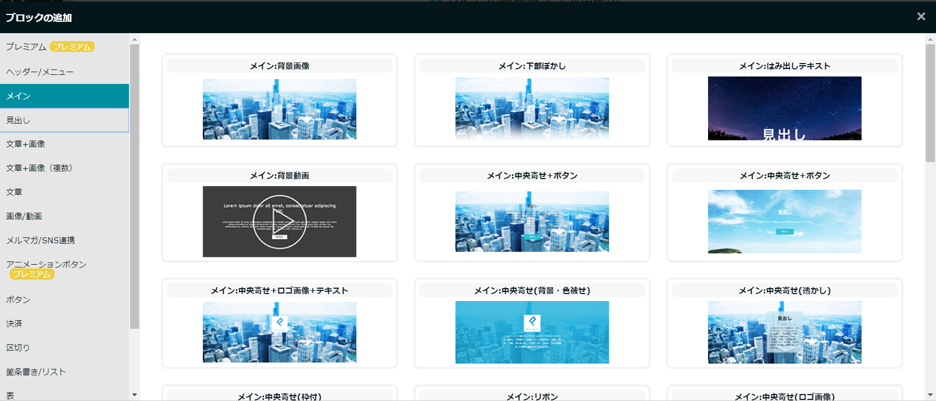Image resolution: width=936 pixels, height=401 pixels.
Task: Select the 文章 category
Action: [x=64, y=192]
